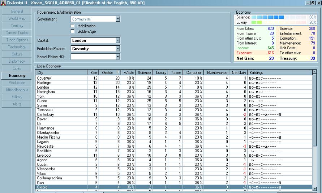
Task: Sort by Net Gain column header
Action: 238,72
